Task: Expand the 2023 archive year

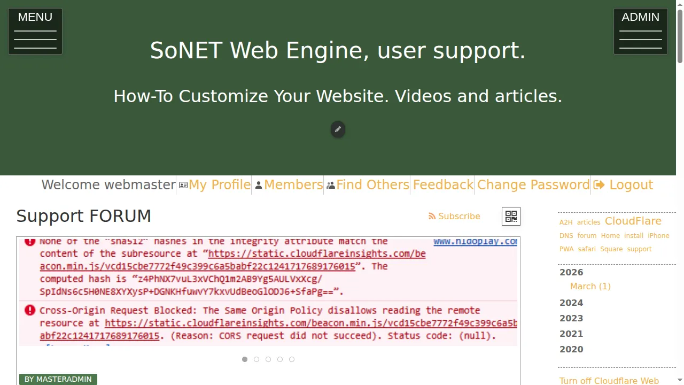Action: pos(571,318)
